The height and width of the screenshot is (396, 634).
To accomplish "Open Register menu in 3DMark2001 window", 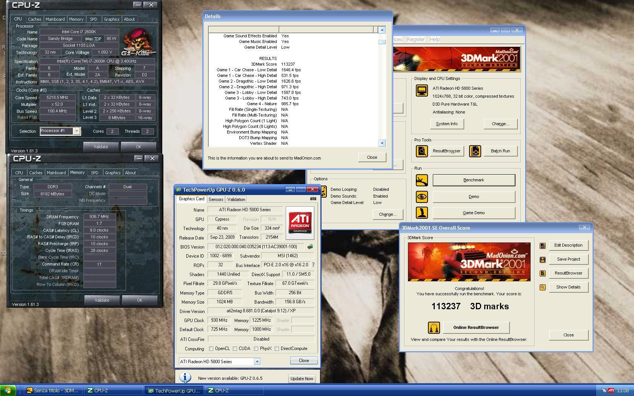I will (x=416, y=39).
